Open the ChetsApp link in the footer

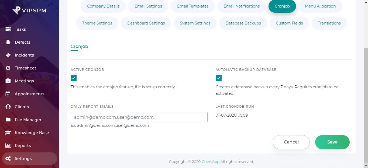pyautogui.click(x=210, y=162)
